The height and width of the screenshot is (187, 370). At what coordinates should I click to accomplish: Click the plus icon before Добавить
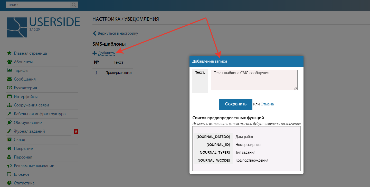pos(94,53)
